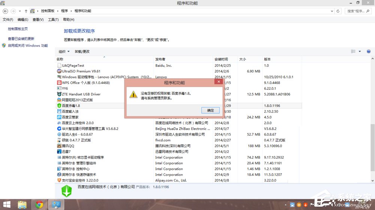
Task: Open the 工具(T) menu
Action: pyautogui.click(x=53, y=19)
